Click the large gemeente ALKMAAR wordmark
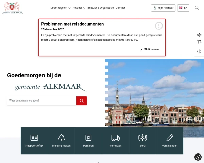The height and width of the screenshot is (163, 204). 51,87
